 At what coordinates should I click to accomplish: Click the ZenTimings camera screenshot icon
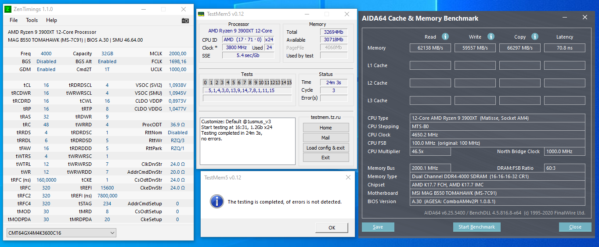coord(185,20)
